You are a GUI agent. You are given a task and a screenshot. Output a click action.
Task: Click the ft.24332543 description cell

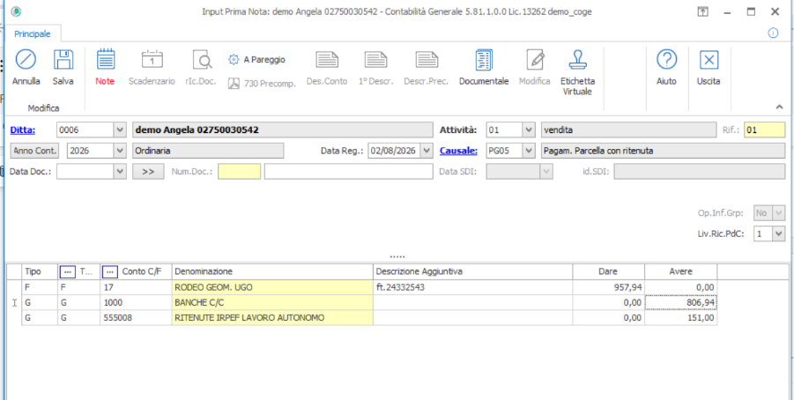click(x=473, y=287)
